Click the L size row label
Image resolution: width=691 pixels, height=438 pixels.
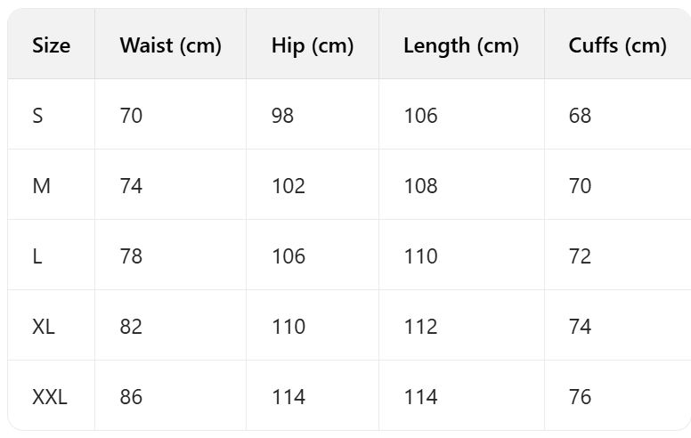[37, 256]
